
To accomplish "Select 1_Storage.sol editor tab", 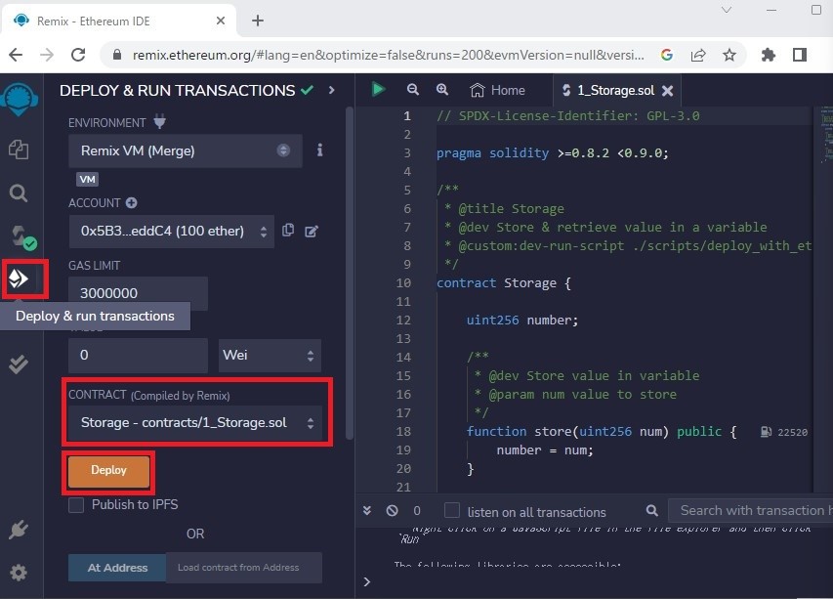I will [616, 90].
